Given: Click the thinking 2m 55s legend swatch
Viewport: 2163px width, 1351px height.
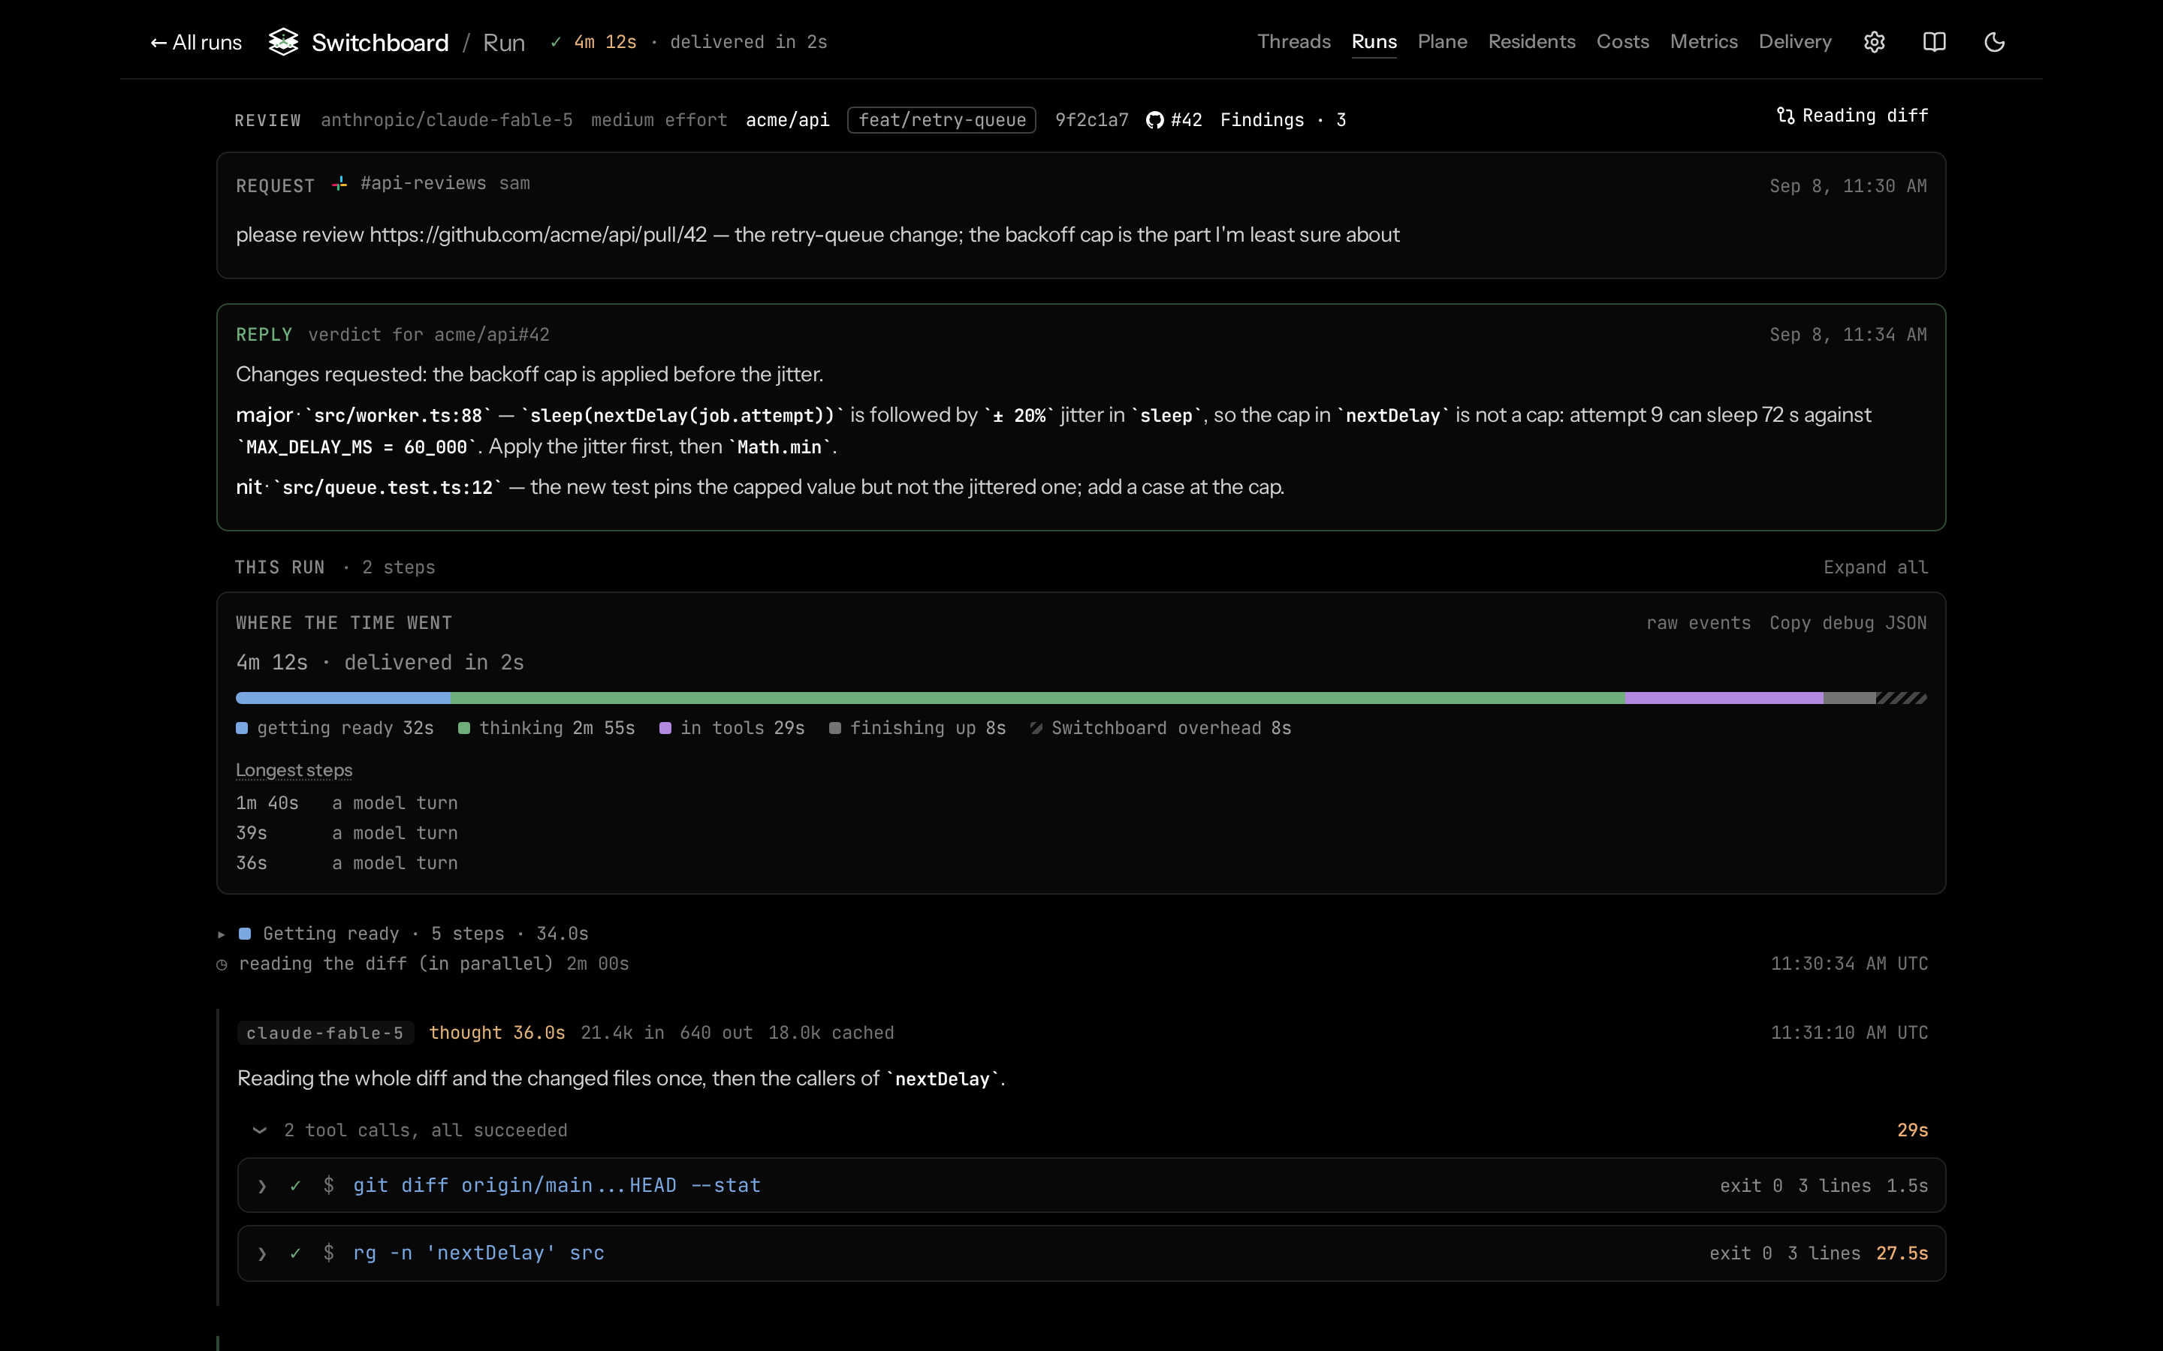Looking at the screenshot, I should (x=464, y=728).
